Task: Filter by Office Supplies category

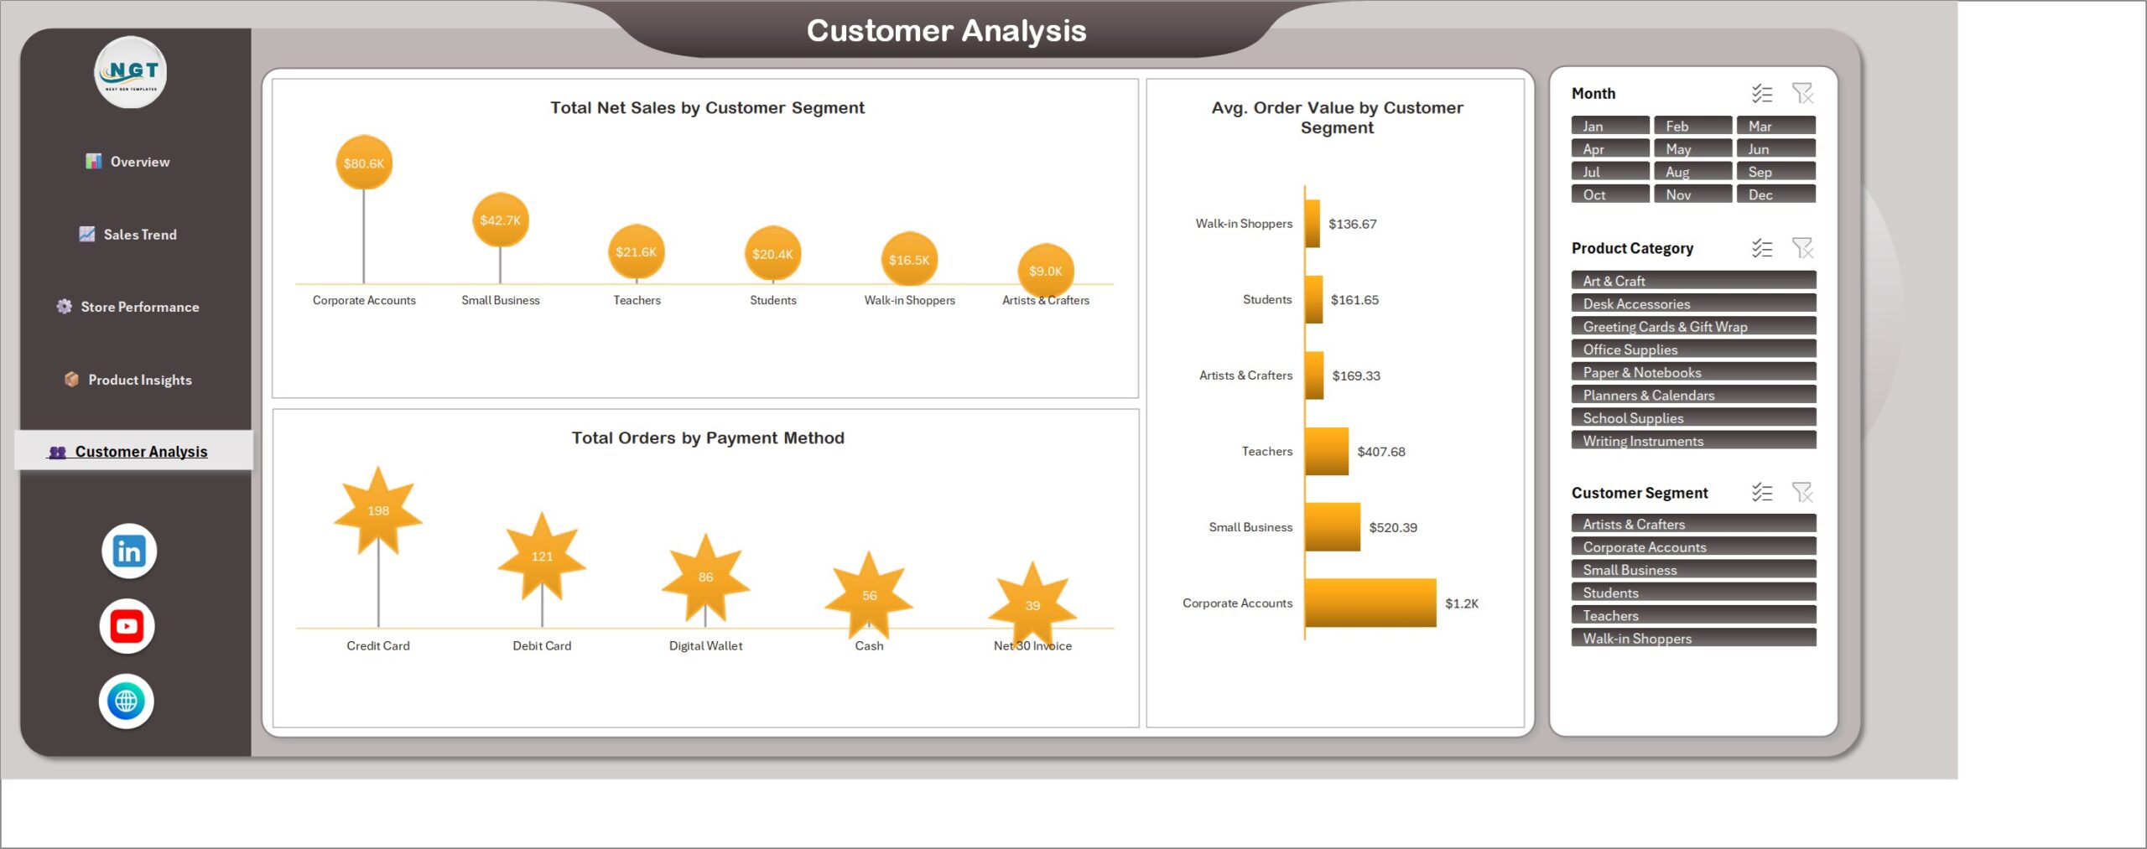Action: (1694, 349)
